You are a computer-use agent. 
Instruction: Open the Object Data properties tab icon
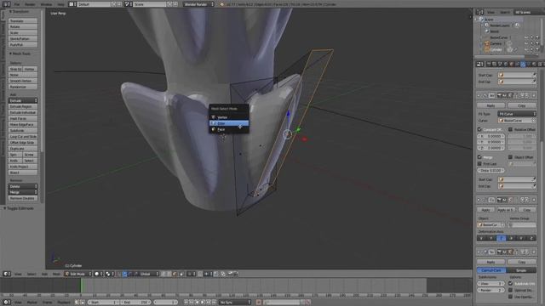point(529,64)
